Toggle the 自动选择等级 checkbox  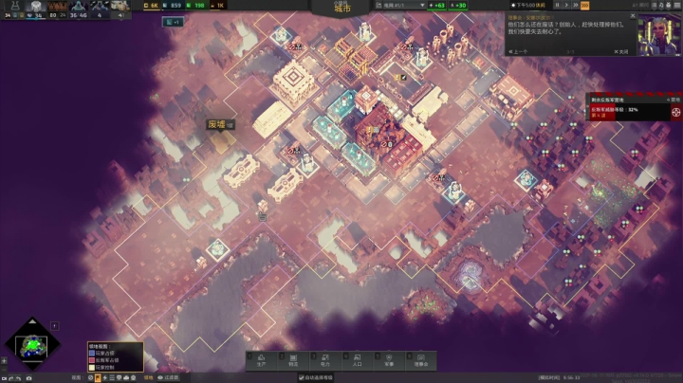[301, 377]
